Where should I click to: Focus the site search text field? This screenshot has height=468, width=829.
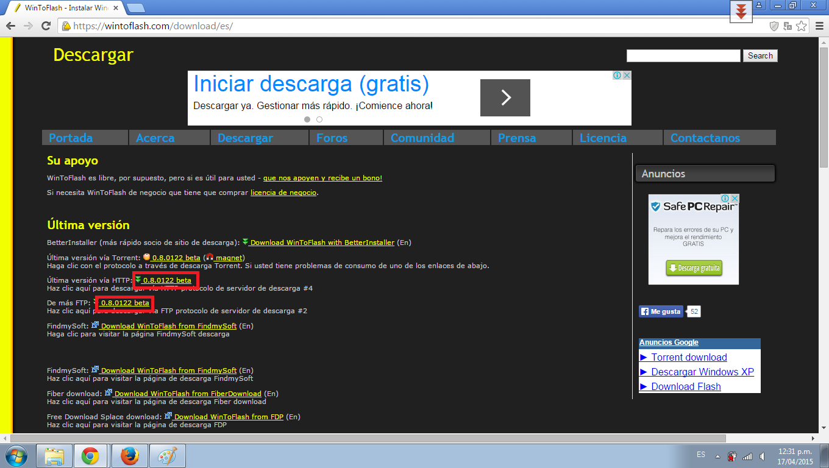click(x=683, y=55)
